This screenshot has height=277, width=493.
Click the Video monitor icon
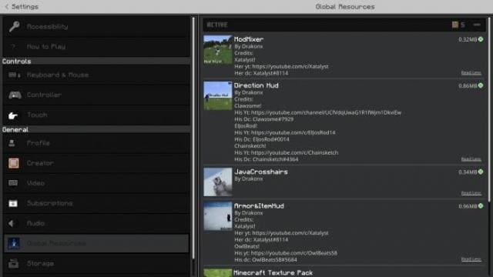13,183
